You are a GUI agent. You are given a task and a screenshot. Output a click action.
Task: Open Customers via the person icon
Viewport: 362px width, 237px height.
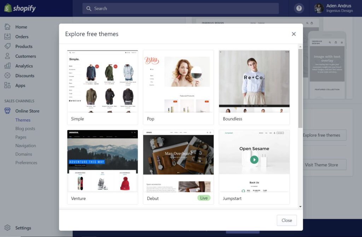[7, 56]
